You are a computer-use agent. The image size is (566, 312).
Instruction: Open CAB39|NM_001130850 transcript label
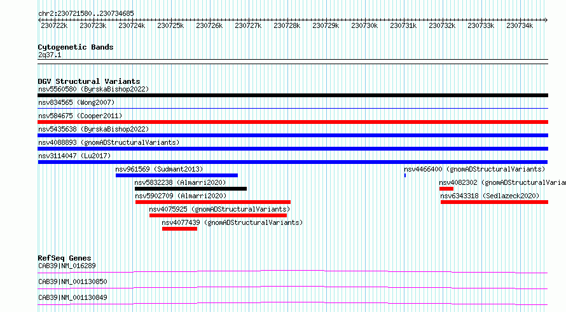pyautogui.click(x=72, y=281)
